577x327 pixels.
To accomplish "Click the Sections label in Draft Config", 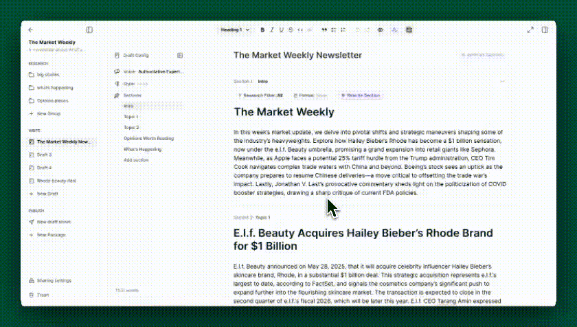I will click(132, 95).
